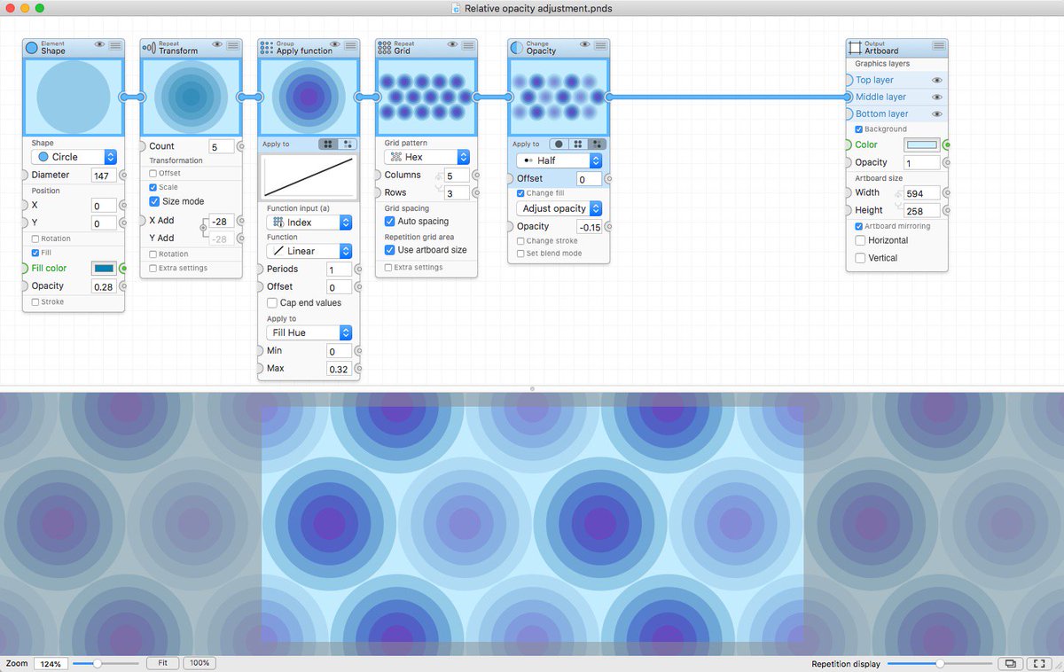Disable the Size mode checkbox in Transform node
The image size is (1064, 672).
pos(155,201)
